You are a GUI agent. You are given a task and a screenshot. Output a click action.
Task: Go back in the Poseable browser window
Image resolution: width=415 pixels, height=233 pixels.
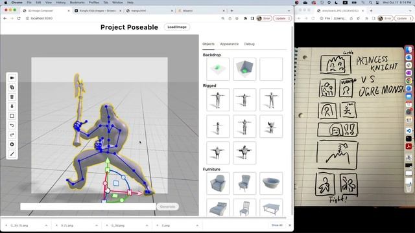(x=5, y=18)
